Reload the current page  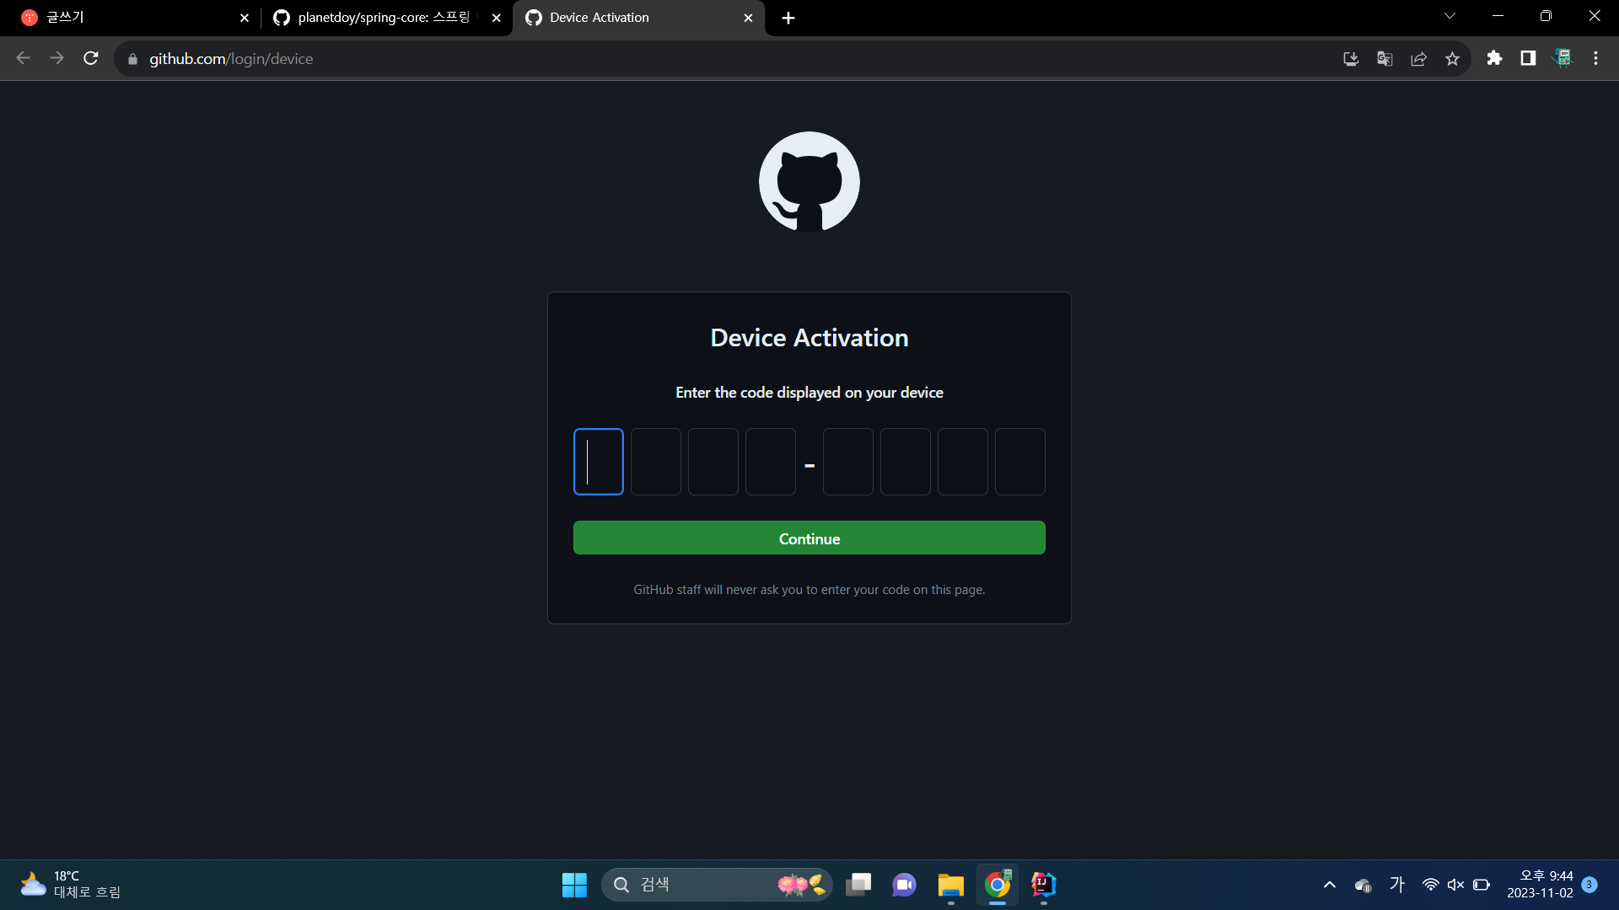pos(91,58)
